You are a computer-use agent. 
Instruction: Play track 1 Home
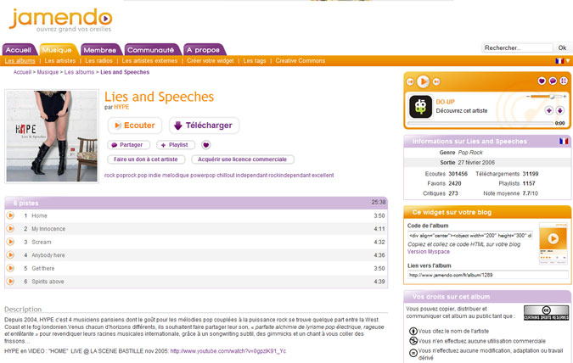click(10, 215)
